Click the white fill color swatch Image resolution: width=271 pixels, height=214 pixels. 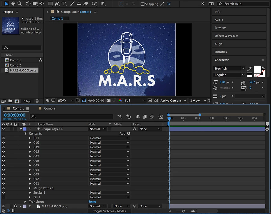click(x=257, y=70)
